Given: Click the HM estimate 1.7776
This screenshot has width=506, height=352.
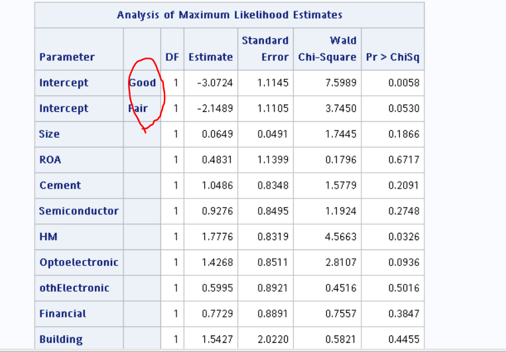Looking at the screenshot, I should (x=217, y=237).
